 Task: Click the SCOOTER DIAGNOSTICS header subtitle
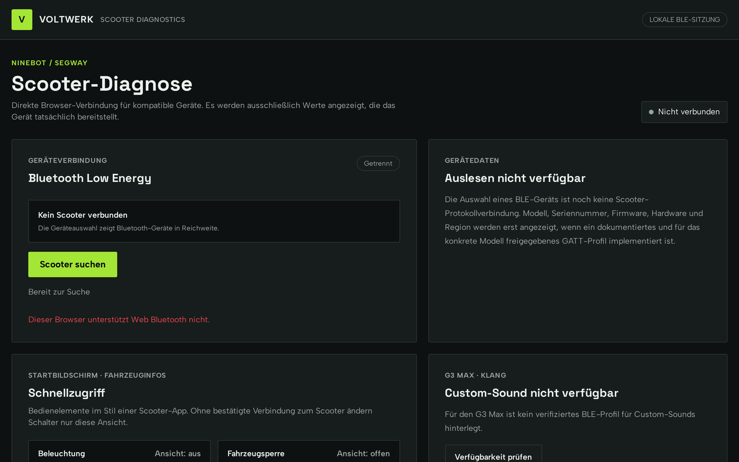[143, 20]
